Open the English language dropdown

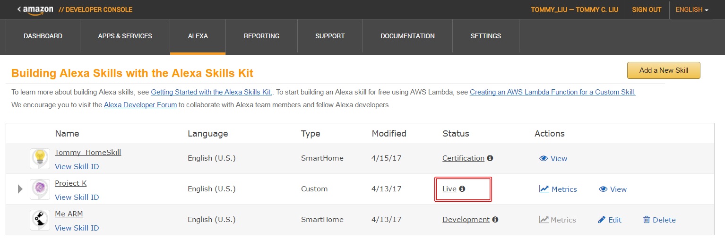[x=692, y=10]
